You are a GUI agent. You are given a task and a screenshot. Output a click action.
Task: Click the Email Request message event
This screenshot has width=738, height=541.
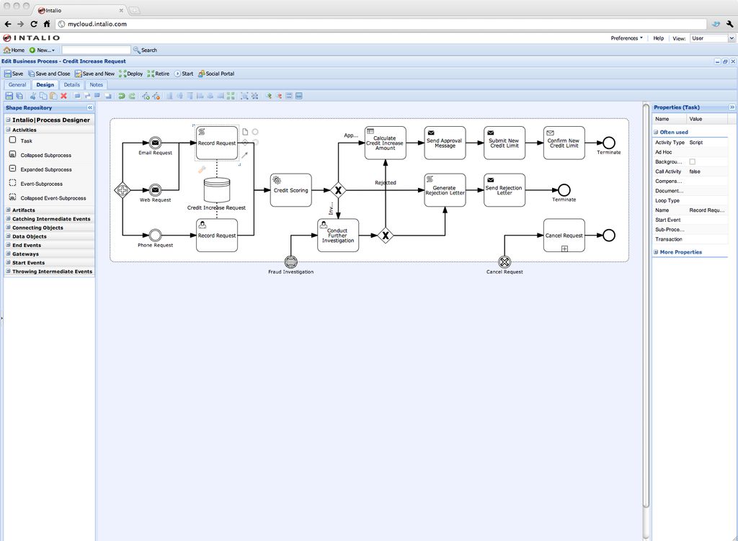point(156,143)
